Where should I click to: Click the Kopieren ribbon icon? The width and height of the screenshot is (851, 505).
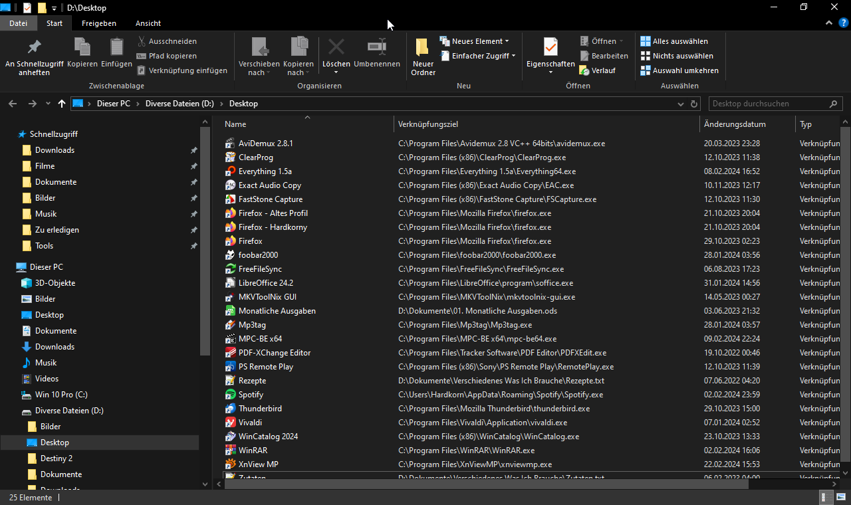coord(82,47)
